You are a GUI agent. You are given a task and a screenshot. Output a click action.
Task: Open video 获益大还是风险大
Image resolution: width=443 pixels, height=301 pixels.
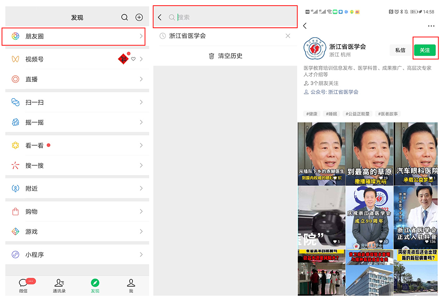[x=322, y=272]
